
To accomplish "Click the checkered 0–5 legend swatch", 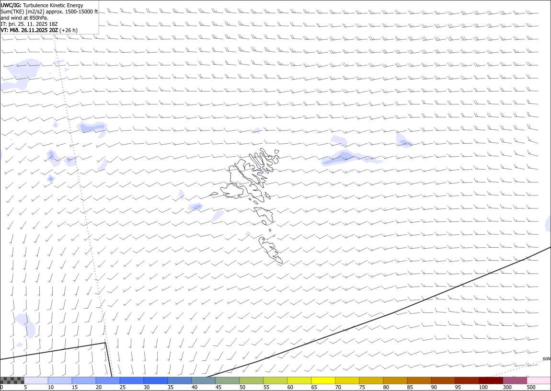I will point(12,380).
